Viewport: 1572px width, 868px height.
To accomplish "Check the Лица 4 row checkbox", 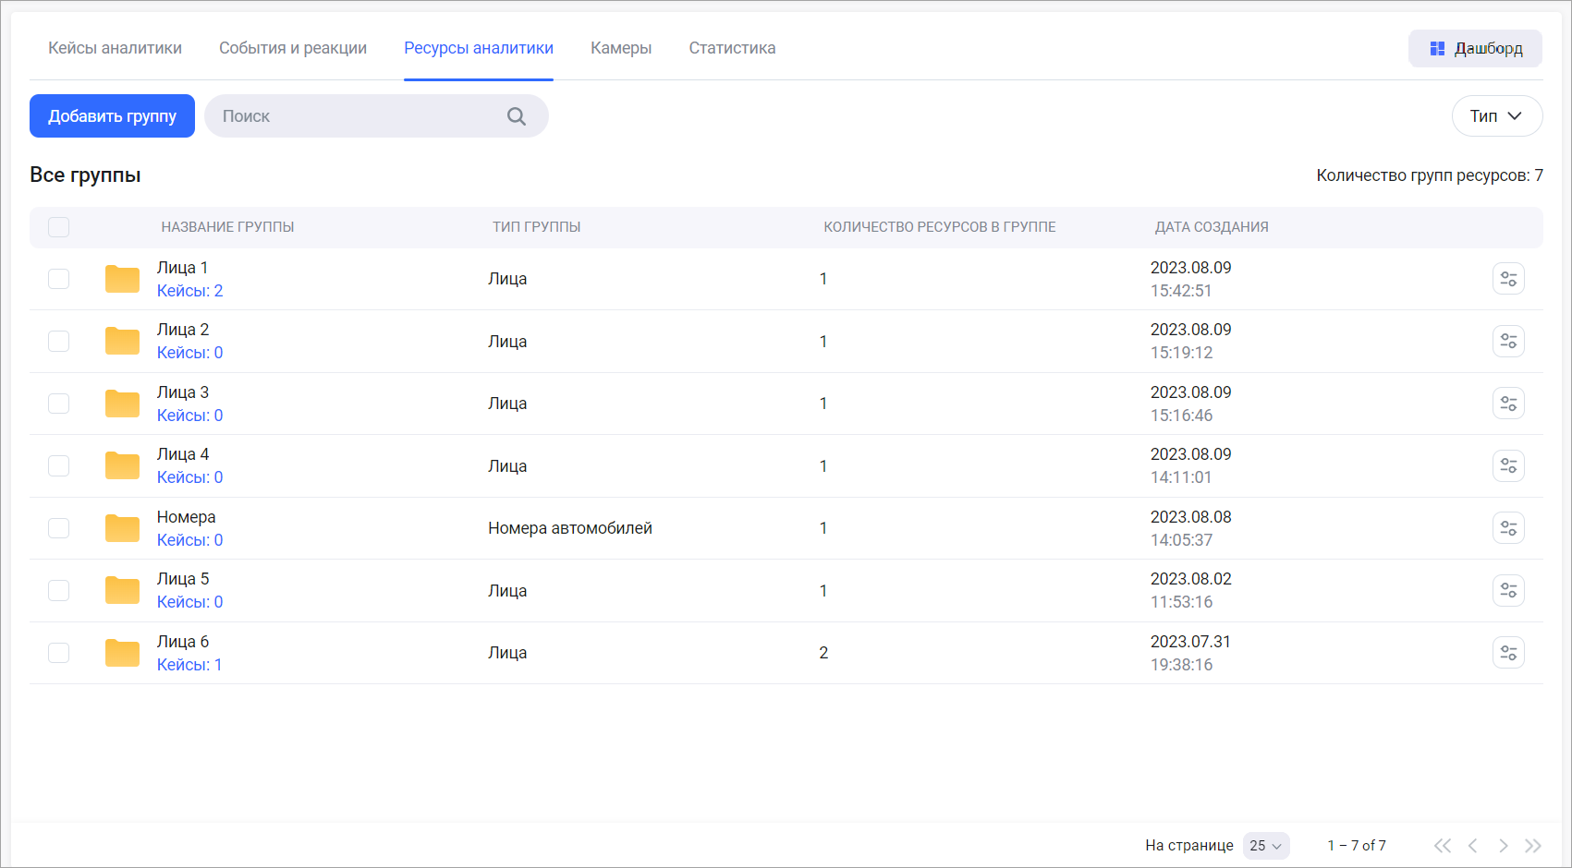I will (x=59, y=466).
